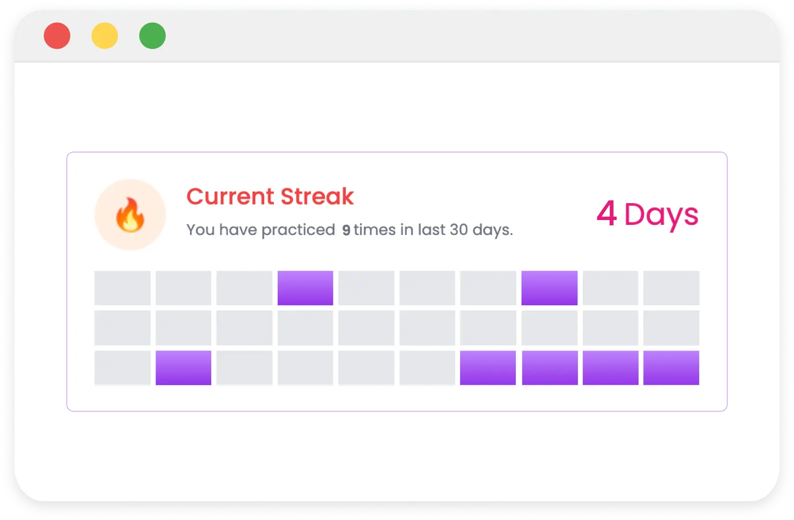Click the practiced 9 times summary text
Image resolution: width=794 pixels, height=520 pixels.
(350, 230)
